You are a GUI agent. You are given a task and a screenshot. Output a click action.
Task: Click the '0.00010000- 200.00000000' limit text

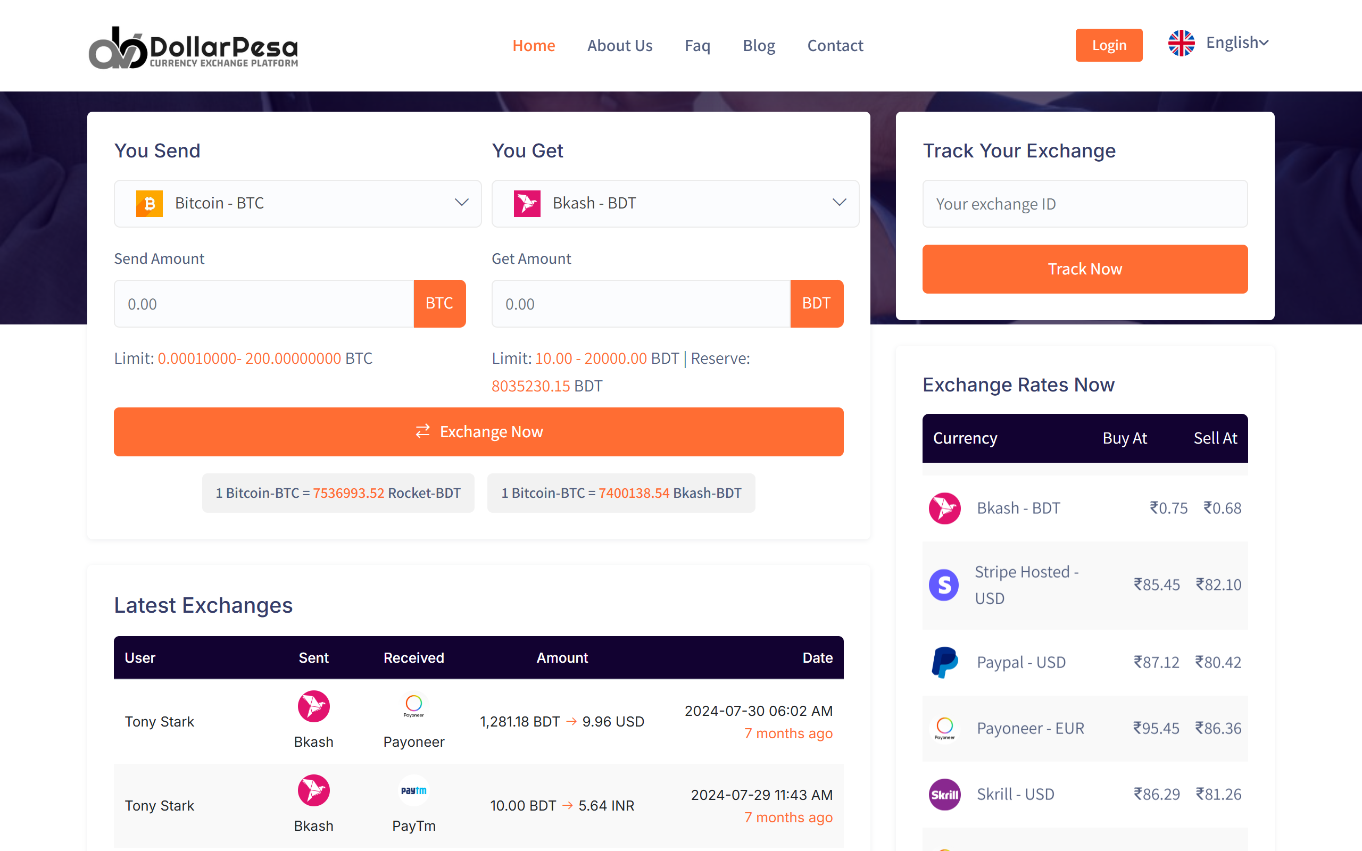[250, 358]
